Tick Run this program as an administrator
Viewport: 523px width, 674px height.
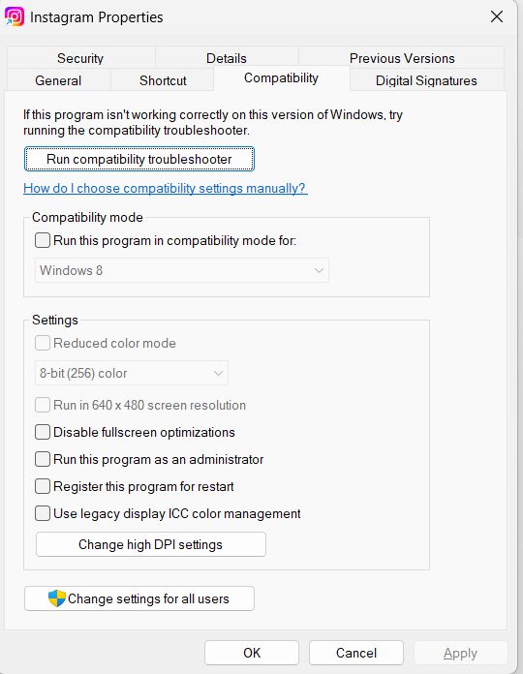43,459
